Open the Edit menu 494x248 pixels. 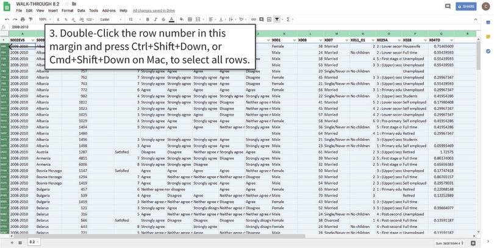coord(29,10)
